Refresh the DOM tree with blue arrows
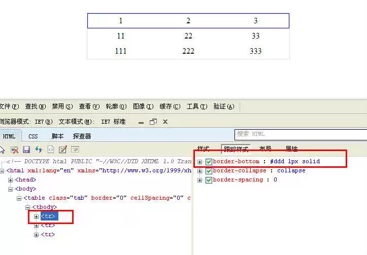The image size is (367, 255). [39, 150]
